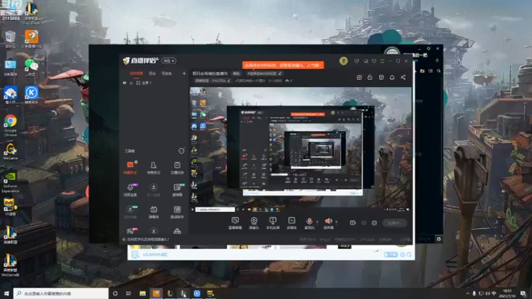The image size is (532, 299).
Task: Click the Windows taskbar search box
Action: pyautogui.click(x=61, y=293)
